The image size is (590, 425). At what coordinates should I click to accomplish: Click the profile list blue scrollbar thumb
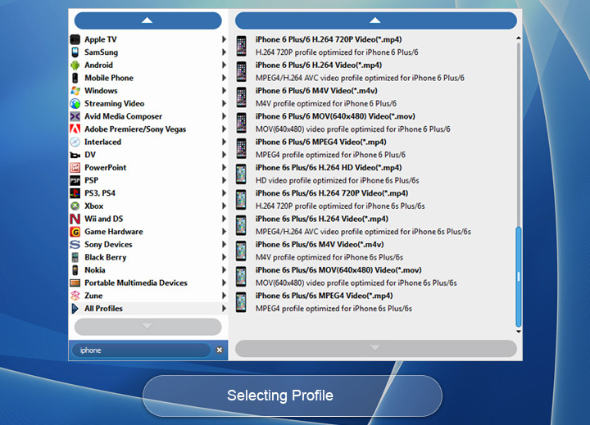(x=519, y=277)
